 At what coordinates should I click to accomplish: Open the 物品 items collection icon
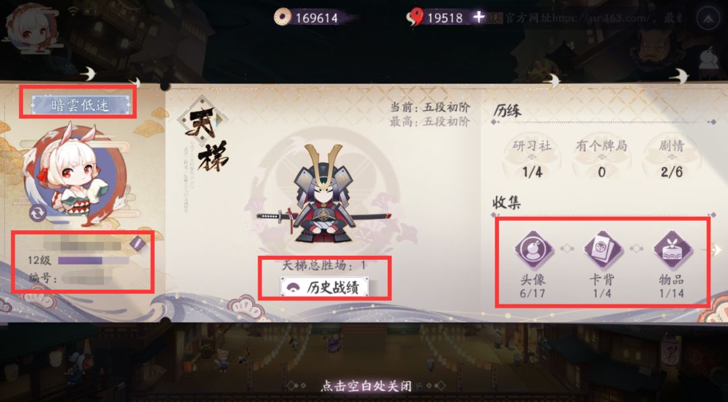coord(672,249)
